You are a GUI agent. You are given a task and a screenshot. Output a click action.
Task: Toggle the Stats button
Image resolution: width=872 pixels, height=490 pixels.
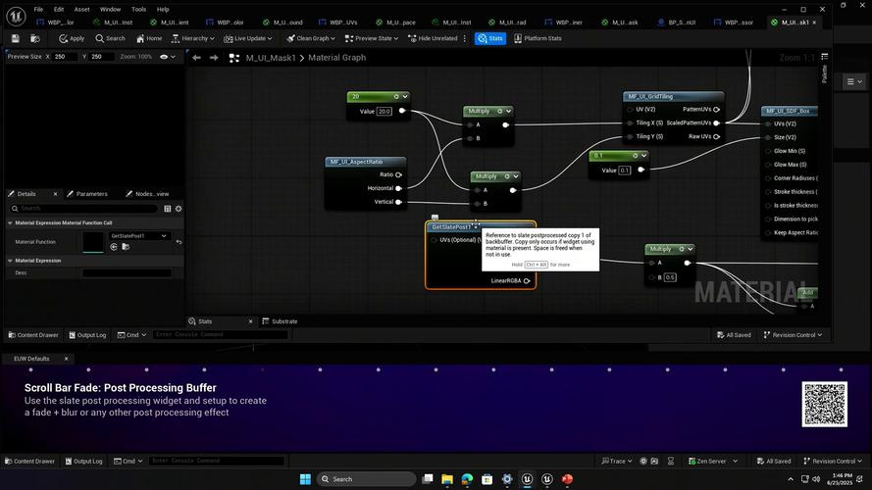490,38
